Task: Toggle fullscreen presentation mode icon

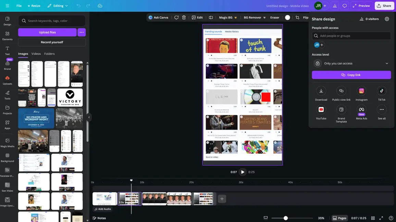Action: (381, 218)
